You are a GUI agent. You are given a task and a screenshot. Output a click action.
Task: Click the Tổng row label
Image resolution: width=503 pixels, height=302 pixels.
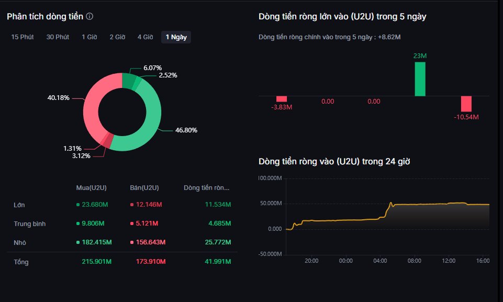click(x=21, y=262)
